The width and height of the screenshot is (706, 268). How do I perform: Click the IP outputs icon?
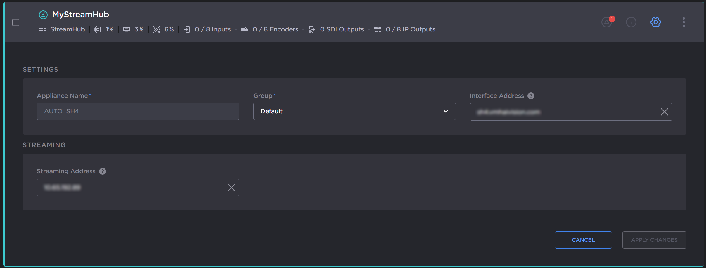click(x=378, y=29)
